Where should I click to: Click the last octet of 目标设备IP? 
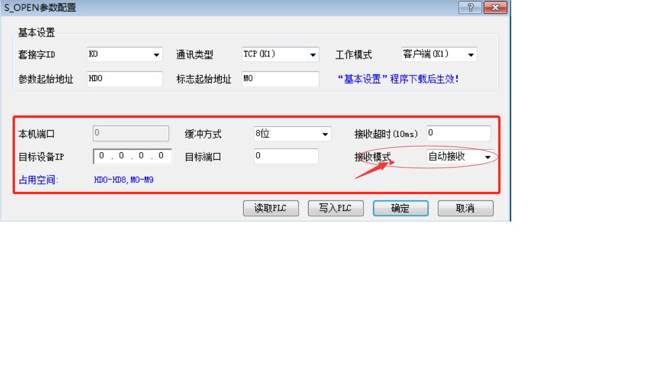[x=161, y=156]
